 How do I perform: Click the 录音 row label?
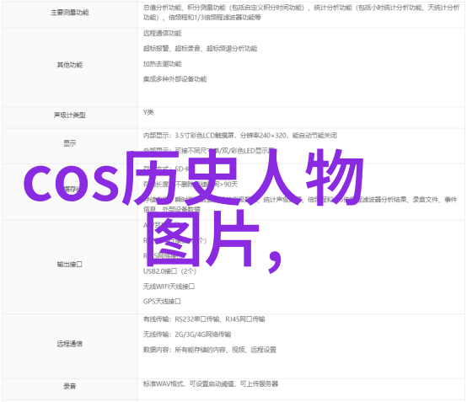coord(70,386)
